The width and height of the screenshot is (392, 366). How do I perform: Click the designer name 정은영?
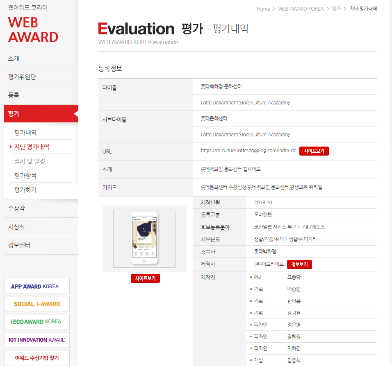coord(294,325)
